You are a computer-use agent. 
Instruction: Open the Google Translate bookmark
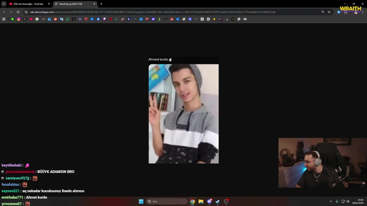[61, 19]
